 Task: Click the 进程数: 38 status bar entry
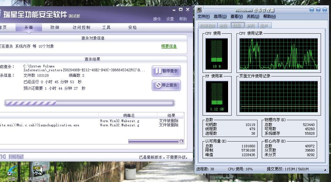[205, 169]
